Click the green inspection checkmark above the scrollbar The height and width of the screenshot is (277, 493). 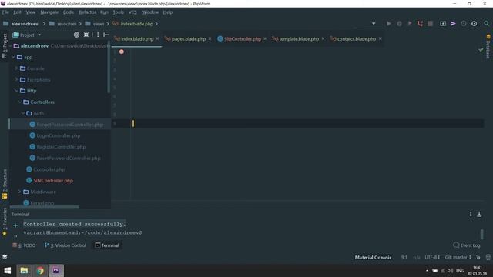click(481, 49)
